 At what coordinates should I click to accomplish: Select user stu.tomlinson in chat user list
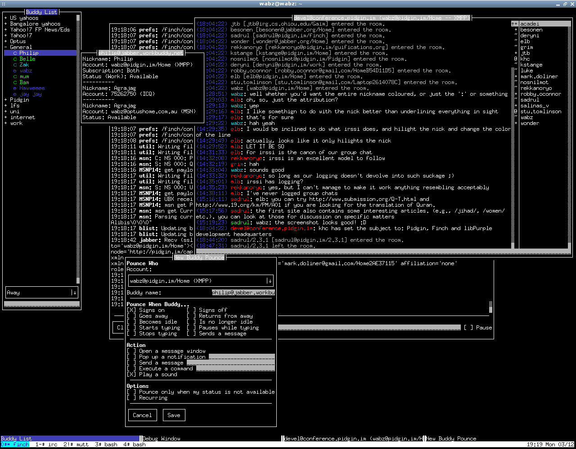[x=541, y=111]
